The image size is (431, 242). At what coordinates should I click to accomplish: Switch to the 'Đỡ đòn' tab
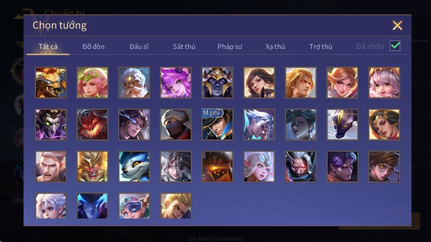pyautogui.click(x=94, y=46)
